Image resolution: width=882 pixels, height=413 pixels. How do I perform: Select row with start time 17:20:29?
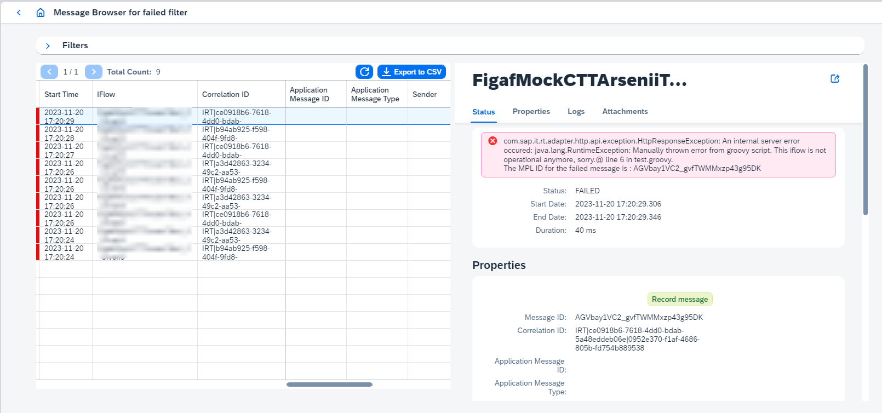243,117
